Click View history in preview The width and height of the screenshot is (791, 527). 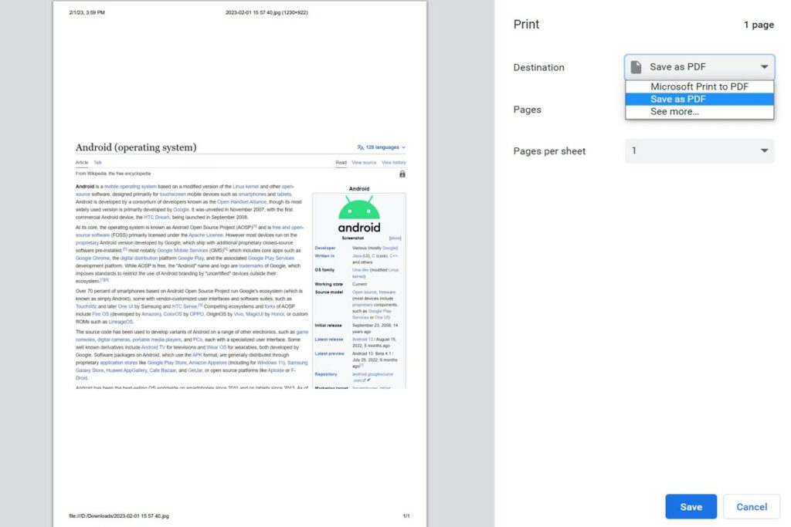click(x=393, y=163)
